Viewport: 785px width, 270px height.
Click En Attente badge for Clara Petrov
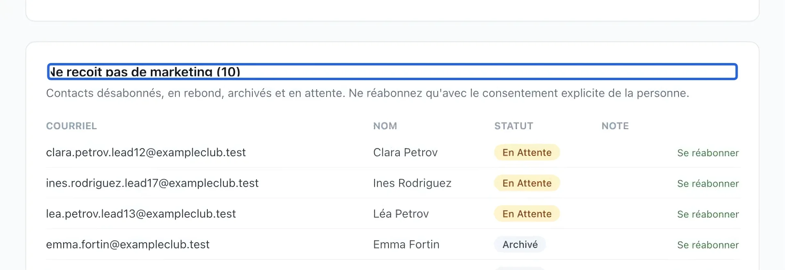tap(527, 153)
